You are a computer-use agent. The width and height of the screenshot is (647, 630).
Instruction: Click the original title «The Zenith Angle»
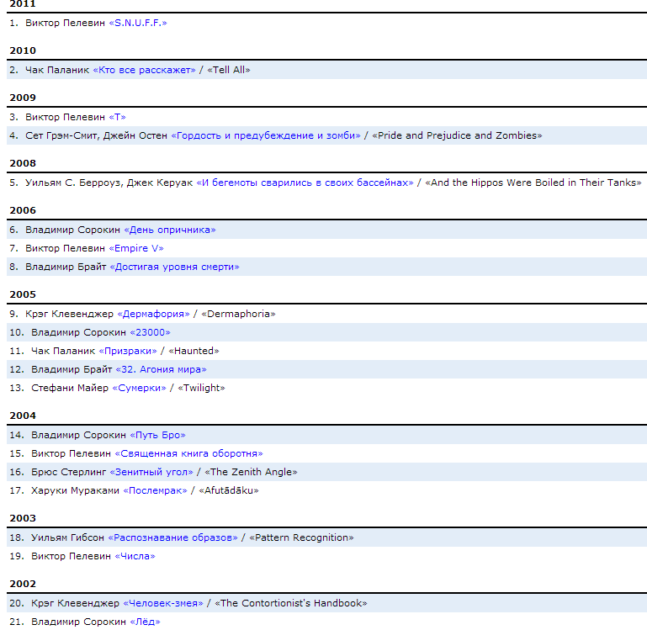[251, 473]
